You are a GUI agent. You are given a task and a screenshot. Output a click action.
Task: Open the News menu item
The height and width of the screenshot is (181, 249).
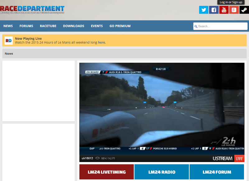point(8,26)
